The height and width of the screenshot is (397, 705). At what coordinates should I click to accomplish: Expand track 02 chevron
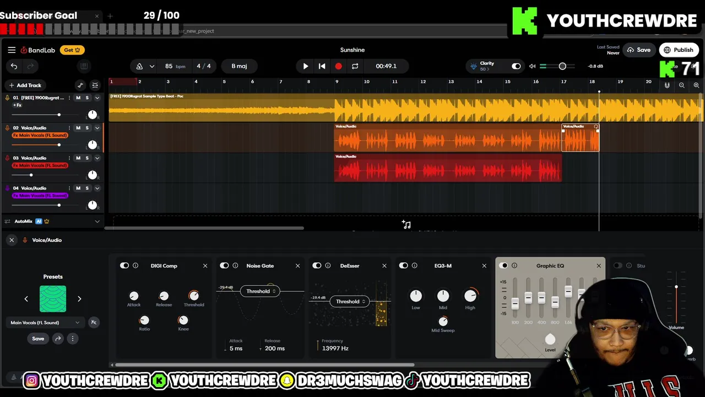coord(97,128)
